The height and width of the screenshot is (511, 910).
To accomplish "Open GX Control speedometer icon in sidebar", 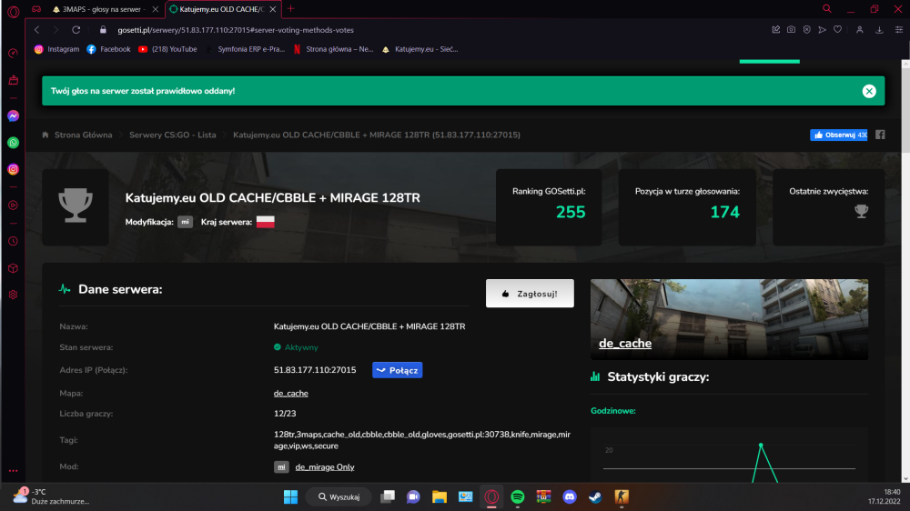I will [13, 54].
